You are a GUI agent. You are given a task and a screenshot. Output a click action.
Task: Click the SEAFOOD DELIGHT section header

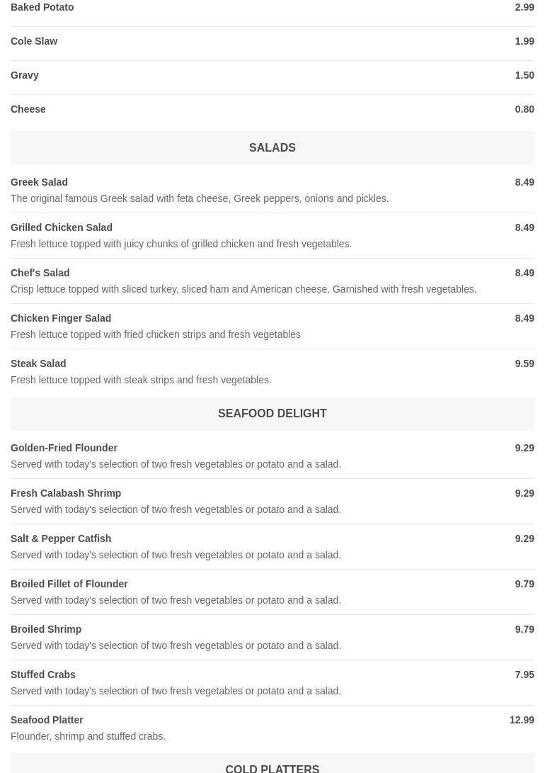pos(272,413)
